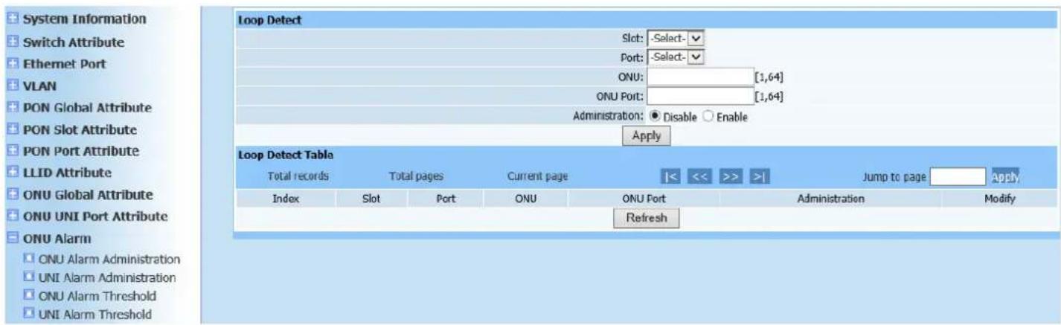The width and height of the screenshot is (1061, 325).
Task: Expand the PON Slot Attribute plus icon
Action: point(10,129)
